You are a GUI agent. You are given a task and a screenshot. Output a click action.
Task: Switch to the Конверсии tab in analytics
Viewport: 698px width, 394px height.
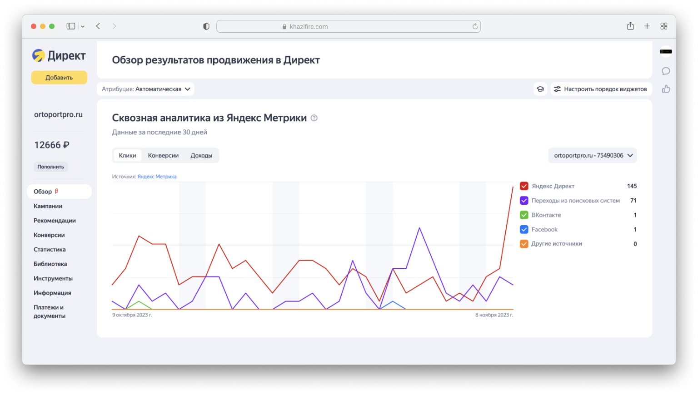point(163,155)
